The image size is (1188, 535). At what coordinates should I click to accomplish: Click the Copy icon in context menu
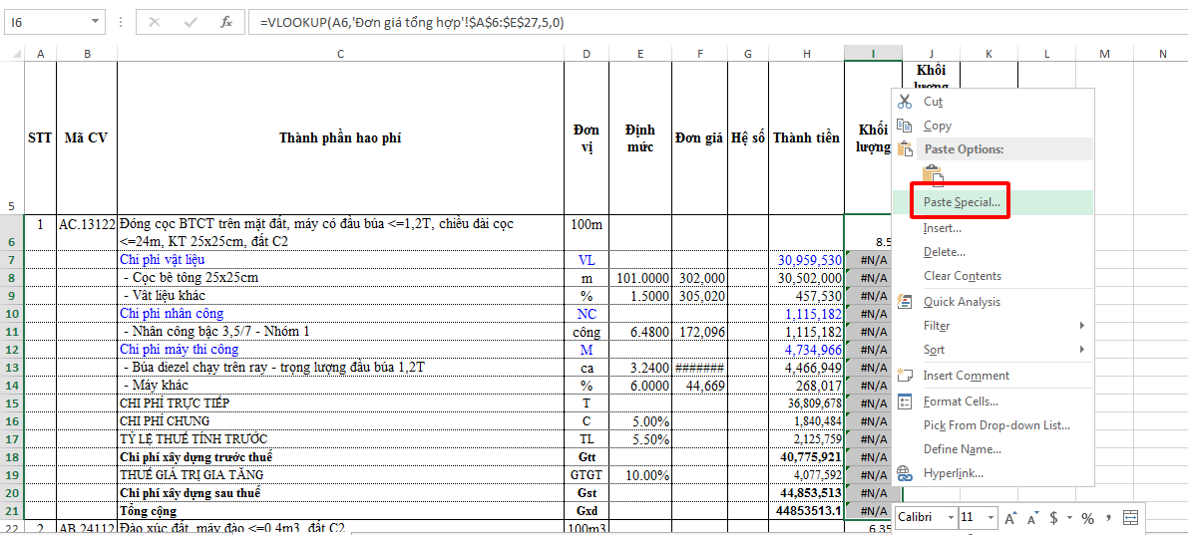(x=905, y=126)
